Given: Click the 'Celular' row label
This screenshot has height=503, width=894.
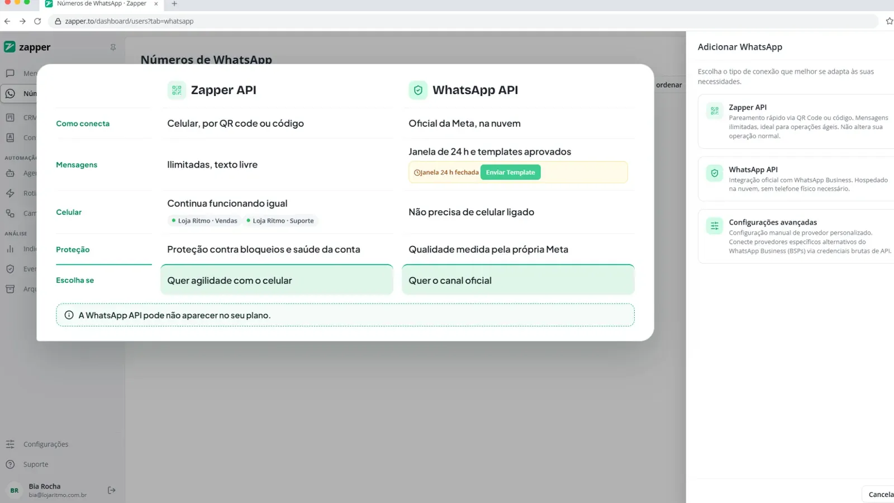Looking at the screenshot, I should 69,212.
